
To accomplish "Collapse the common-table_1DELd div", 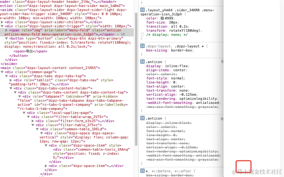I will coord(37,129).
